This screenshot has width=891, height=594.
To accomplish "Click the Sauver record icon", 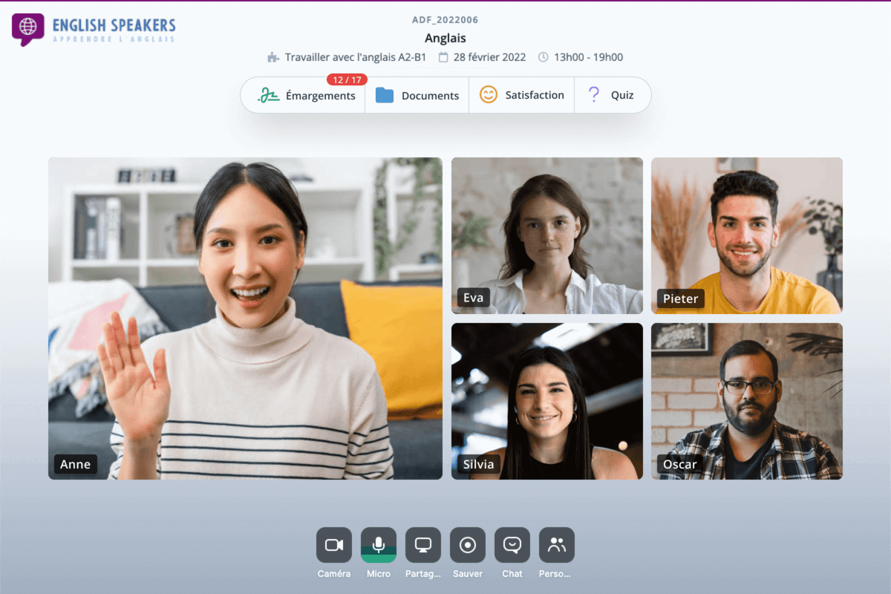I will click(x=467, y=544).
